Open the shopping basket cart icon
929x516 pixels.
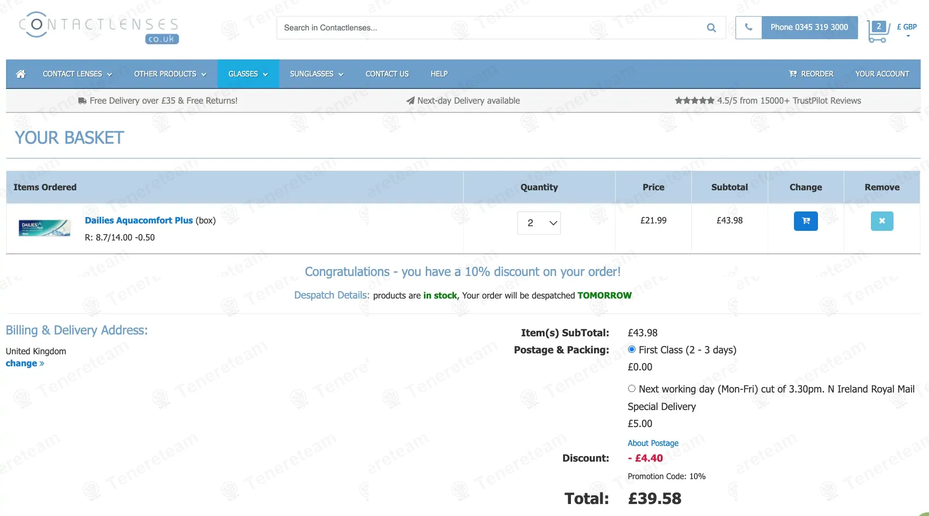click(x=878, y=32)
